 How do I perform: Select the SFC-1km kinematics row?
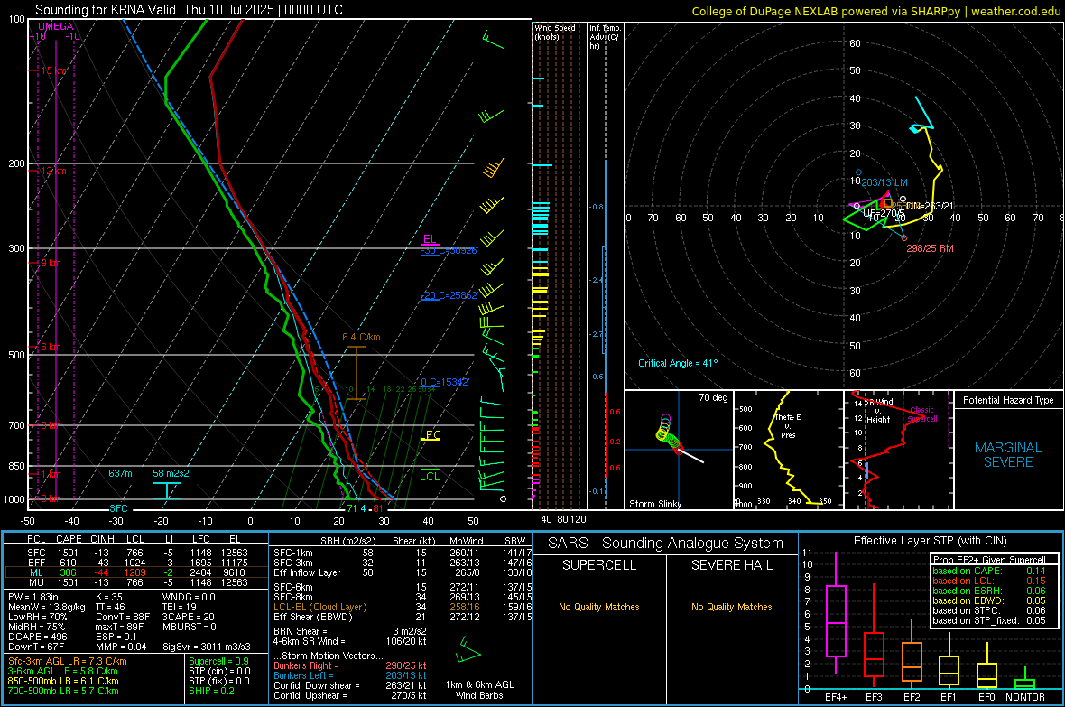coord(403,553)
